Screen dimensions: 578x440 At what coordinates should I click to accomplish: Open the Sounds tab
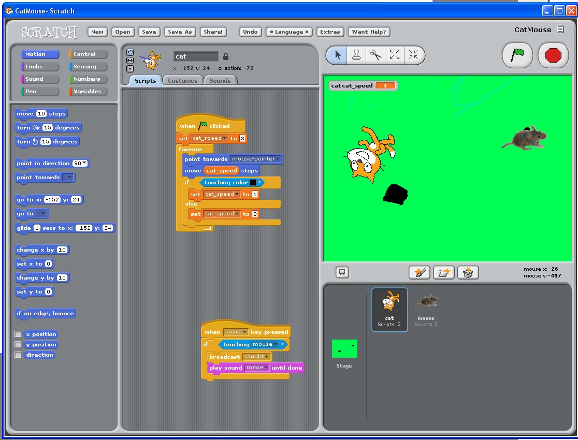coord(220,81)
